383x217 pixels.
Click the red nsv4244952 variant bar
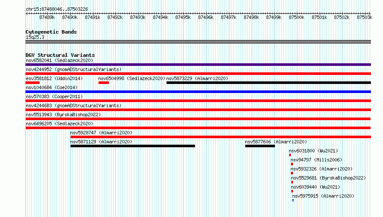pos(198,74)
